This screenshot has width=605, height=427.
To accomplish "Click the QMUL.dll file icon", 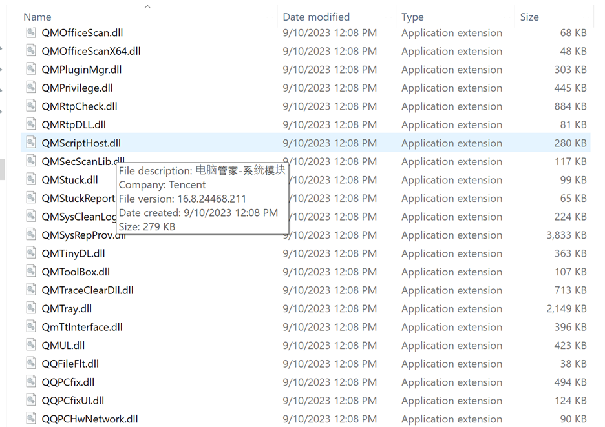I will tap(31, 345).
